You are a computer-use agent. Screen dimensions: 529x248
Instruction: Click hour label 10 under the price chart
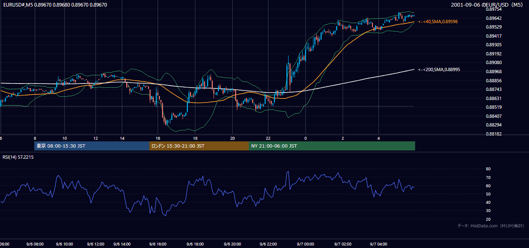point(65,138)
